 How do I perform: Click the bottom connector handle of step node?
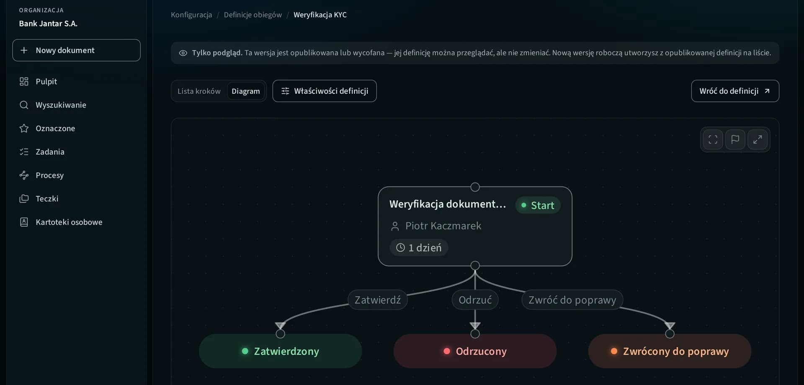[475, 266]
